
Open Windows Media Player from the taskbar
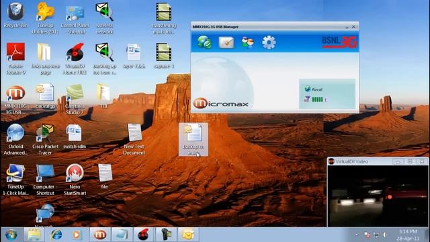pyautogui.click(x=77, y=235)
